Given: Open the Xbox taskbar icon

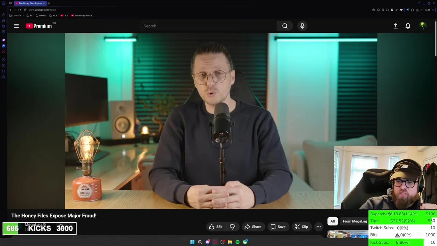Looking at the screenshot, I should (x=245, y=242).
